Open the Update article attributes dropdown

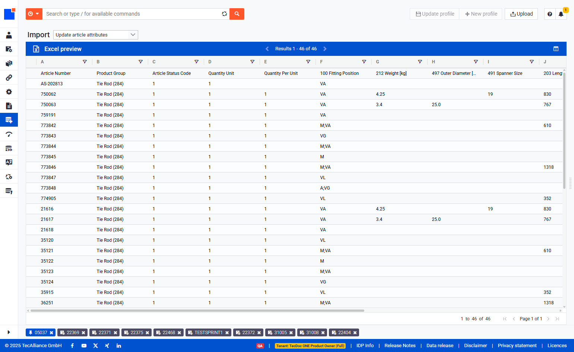click(96, 35)
